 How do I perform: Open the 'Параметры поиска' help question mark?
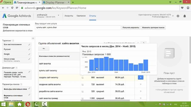coord(21,84)
